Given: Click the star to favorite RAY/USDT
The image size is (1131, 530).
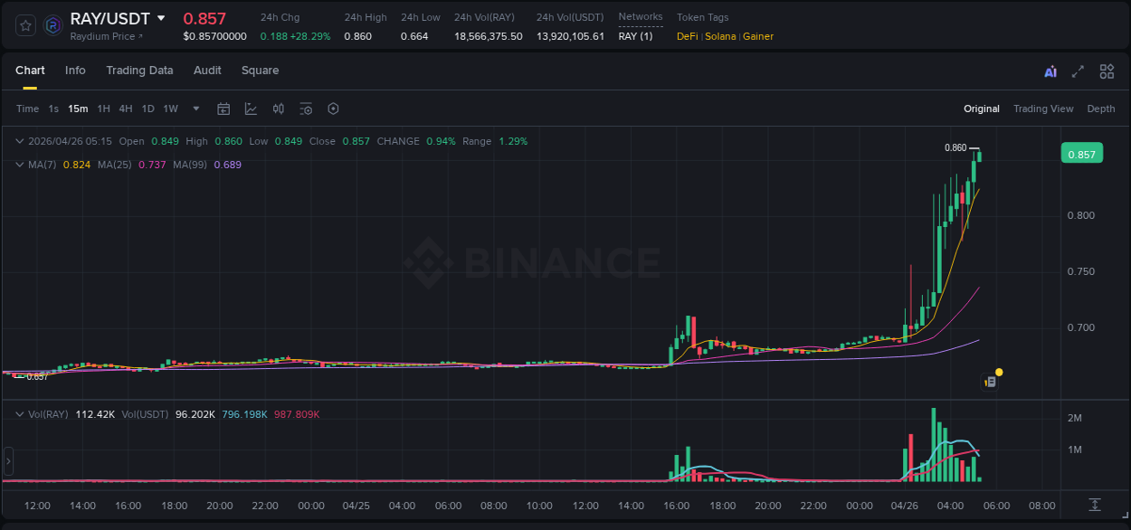Looking at the screenshot, I should (x=24, y=25).
